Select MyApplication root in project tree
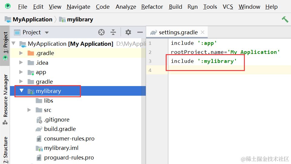 [78, 44]
